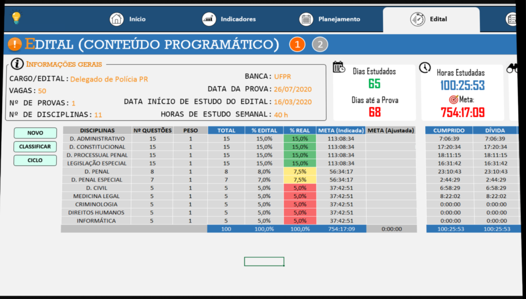The height and width of the screenshot is (299, 526).
Task: Click the exam date 26/07/2020
Action: click(x=293, y=89)
